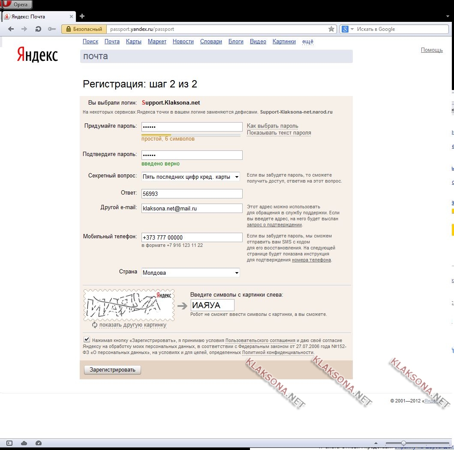Bookmark this page with the star icon
This screenshot has height=450, width=454.
click(331, 29)
